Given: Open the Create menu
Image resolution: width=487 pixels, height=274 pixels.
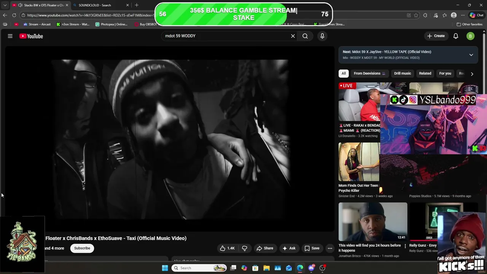Looking at the screenshot, I should 436,36.
